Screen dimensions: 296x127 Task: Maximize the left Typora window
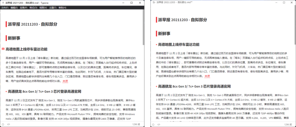pyautogui.click(x=132, y=3)
